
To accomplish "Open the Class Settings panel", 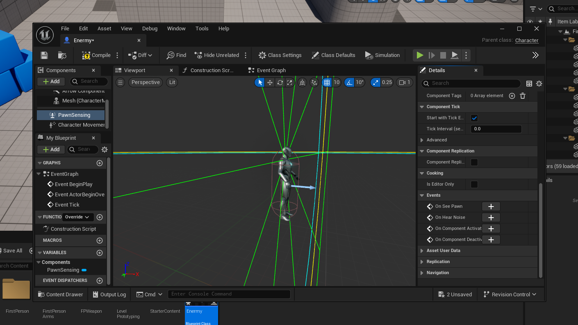I will pos(280,55).
